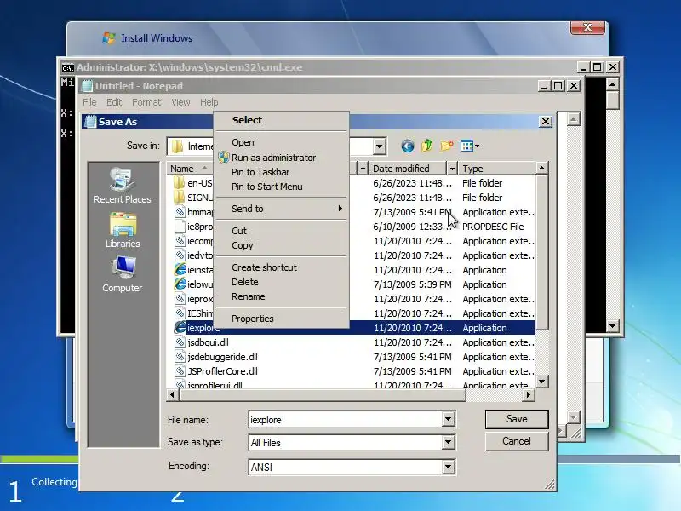Image resolution: width=681 pixels, height=511 pixels.
Task: Select the jsdebuggeride.dll file icon
Action: point(180,357)
